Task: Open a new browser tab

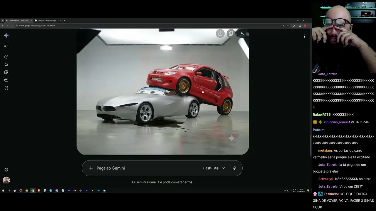Action: pyautogui.click(x=65, y=21)
